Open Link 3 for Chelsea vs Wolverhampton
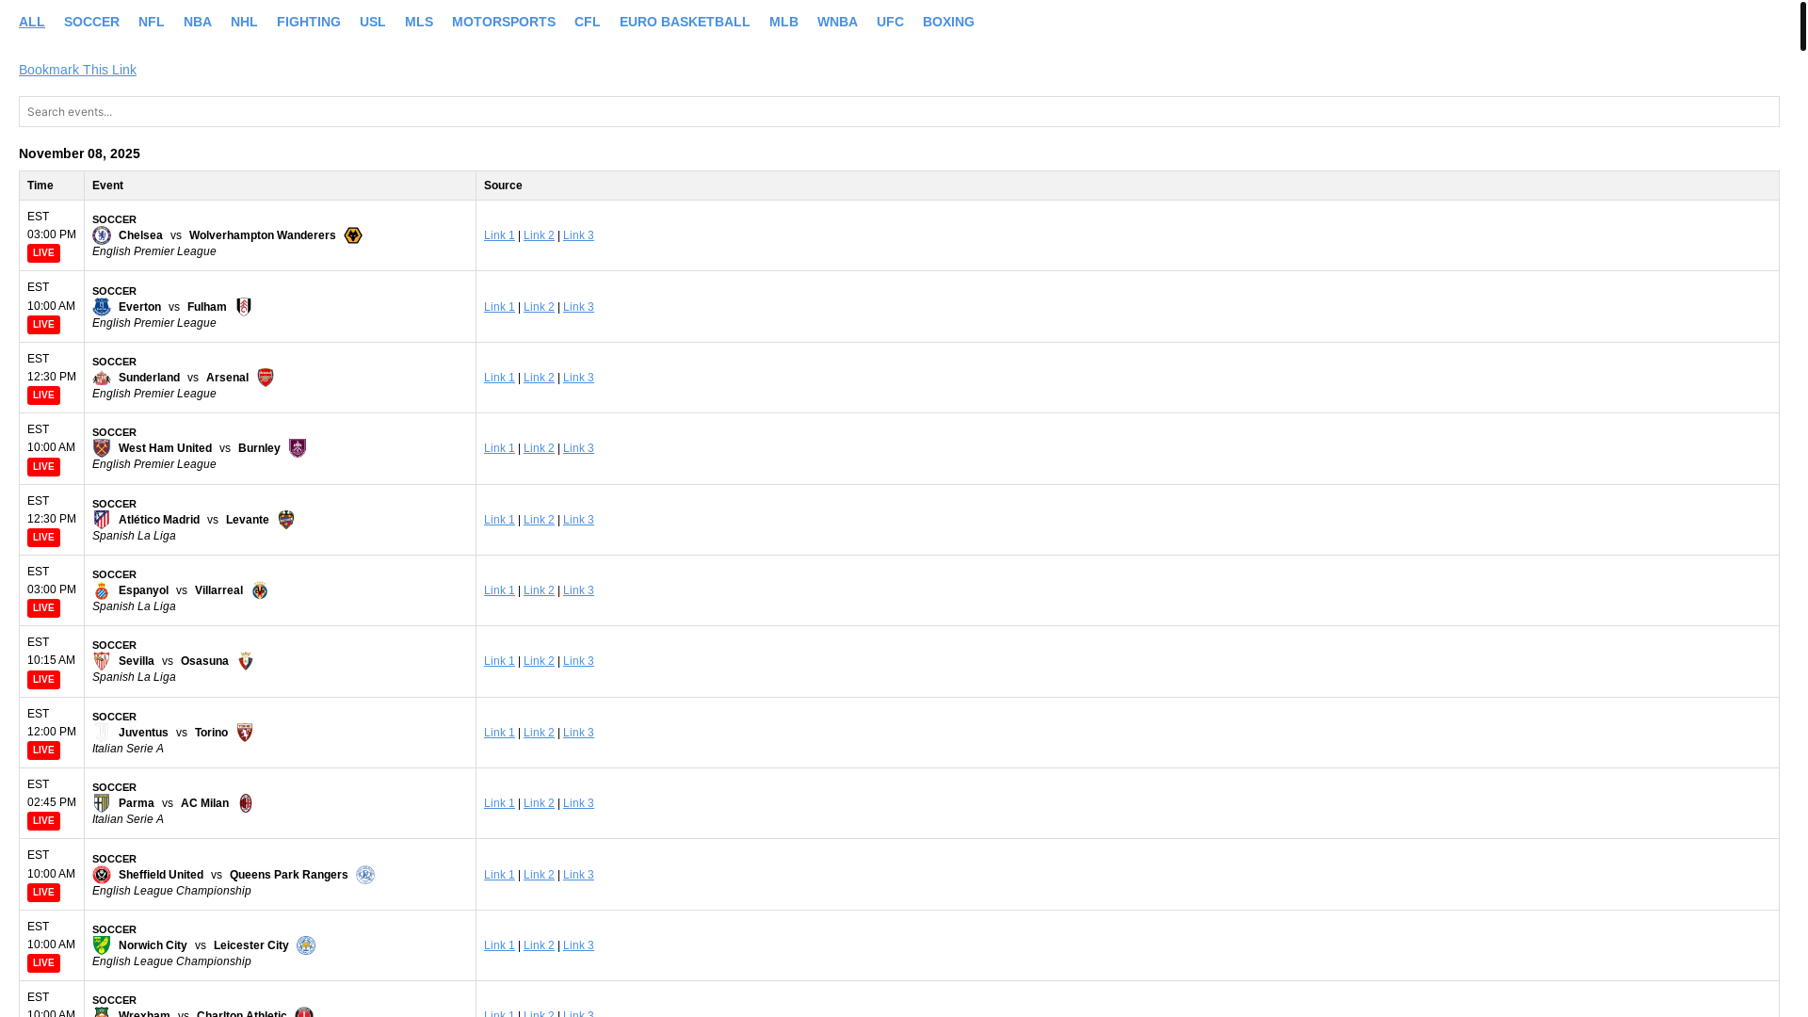 [578, 235]
